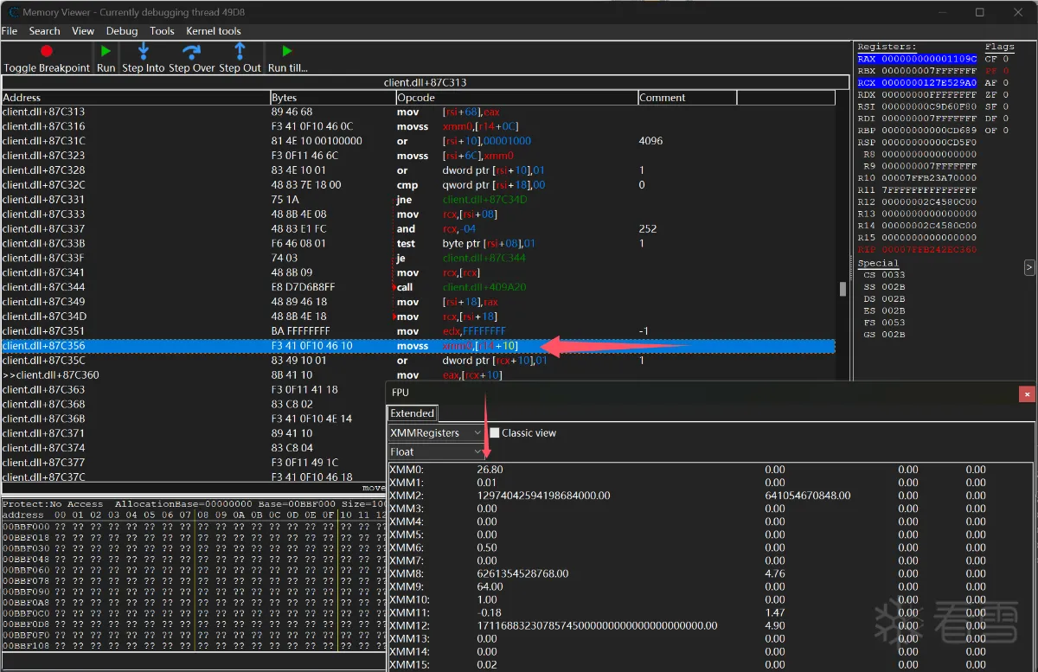Screen dimensions: 1038x672
Task: Close the FPU window
Action: click(1027, 393)
